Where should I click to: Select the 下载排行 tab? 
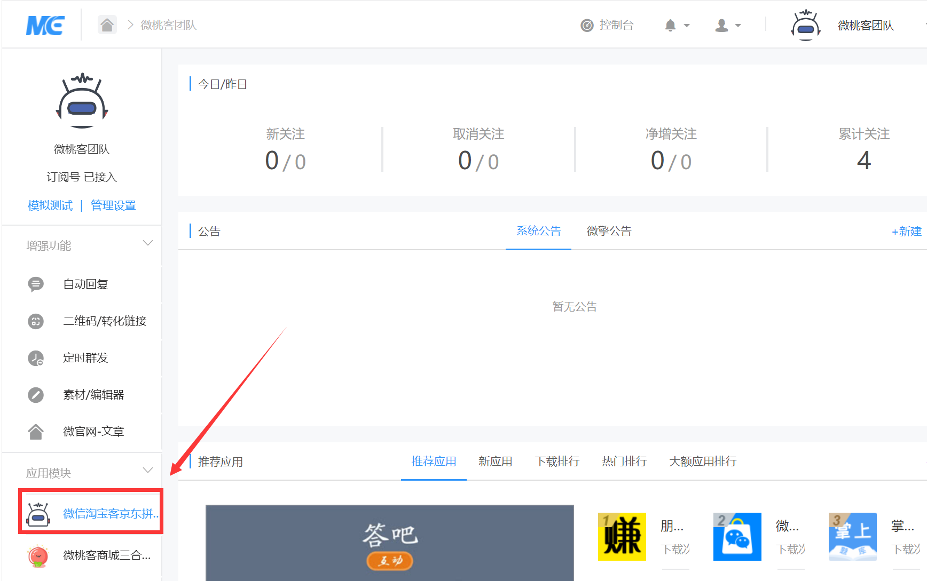pos(557,461)
